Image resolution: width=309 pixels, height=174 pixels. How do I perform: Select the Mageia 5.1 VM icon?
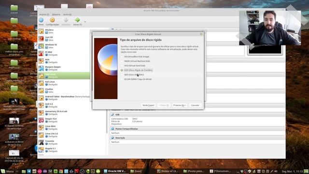41,150
